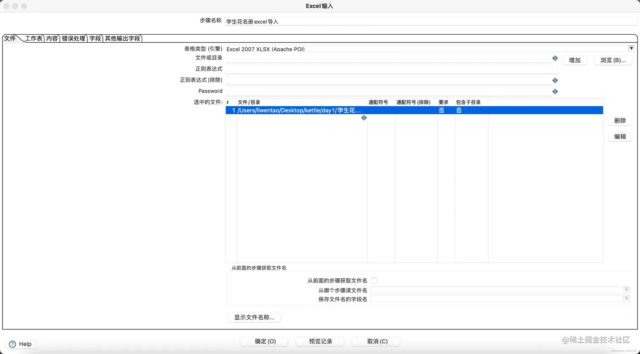Open the 错误处理 tab

click(74, 38)
